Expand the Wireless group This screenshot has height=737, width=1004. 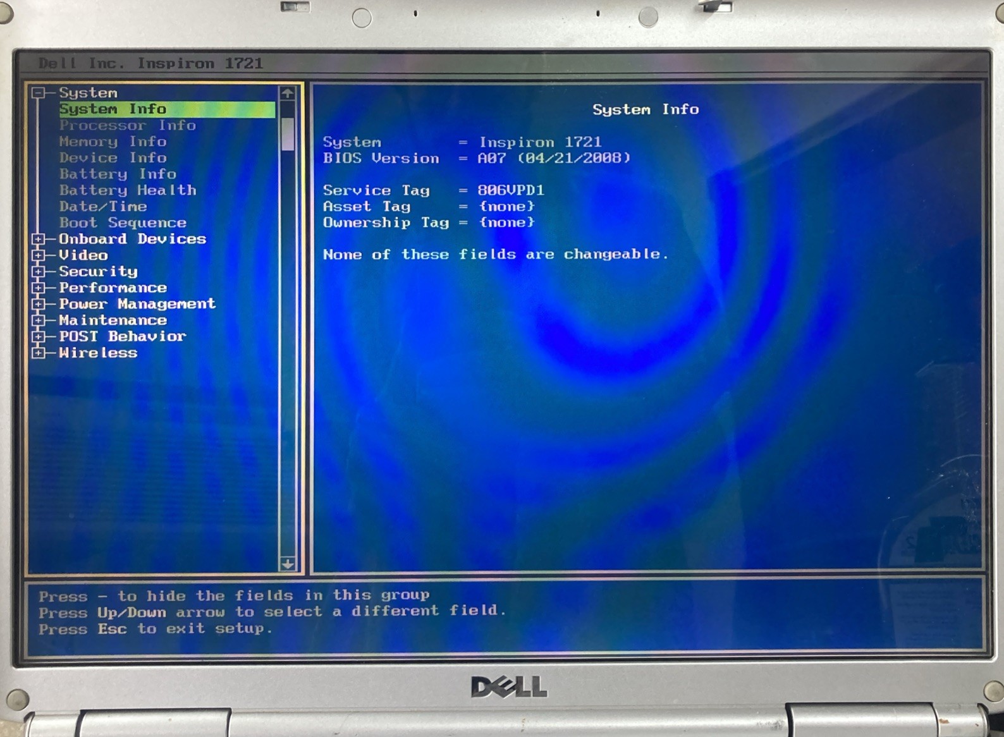pyautogui.click(x=39, y=353)
